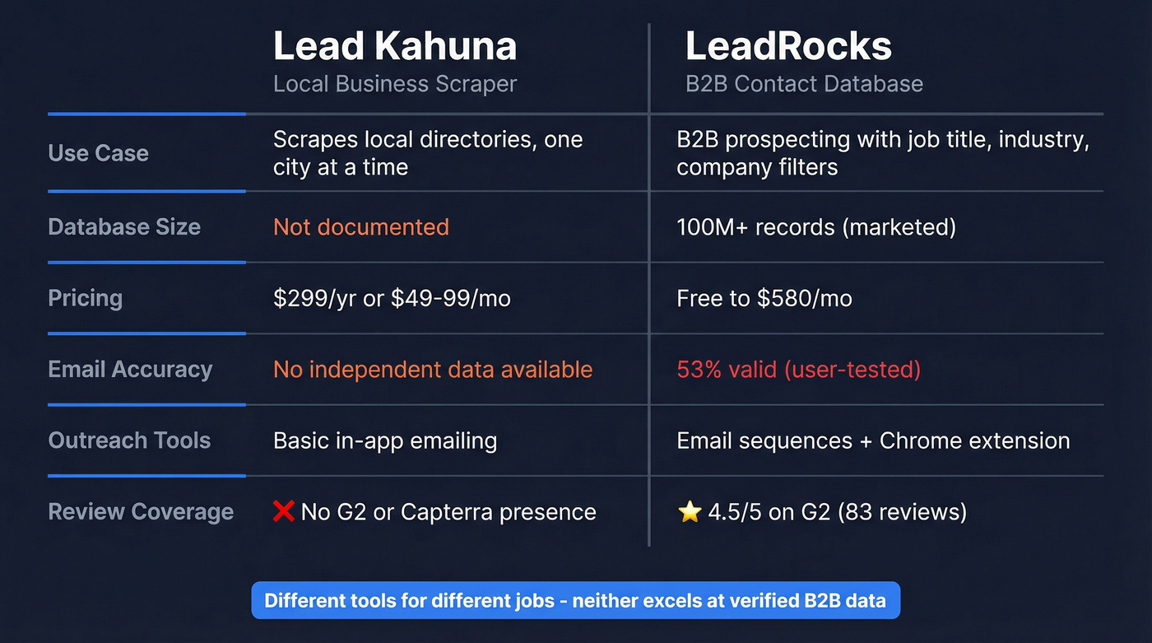Click the 'No independent data available' orange text

coord(433,370)
